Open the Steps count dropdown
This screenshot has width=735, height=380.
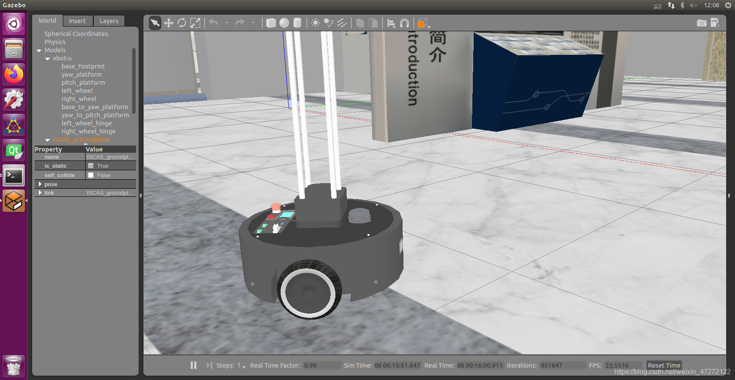(x=242, y=365)
